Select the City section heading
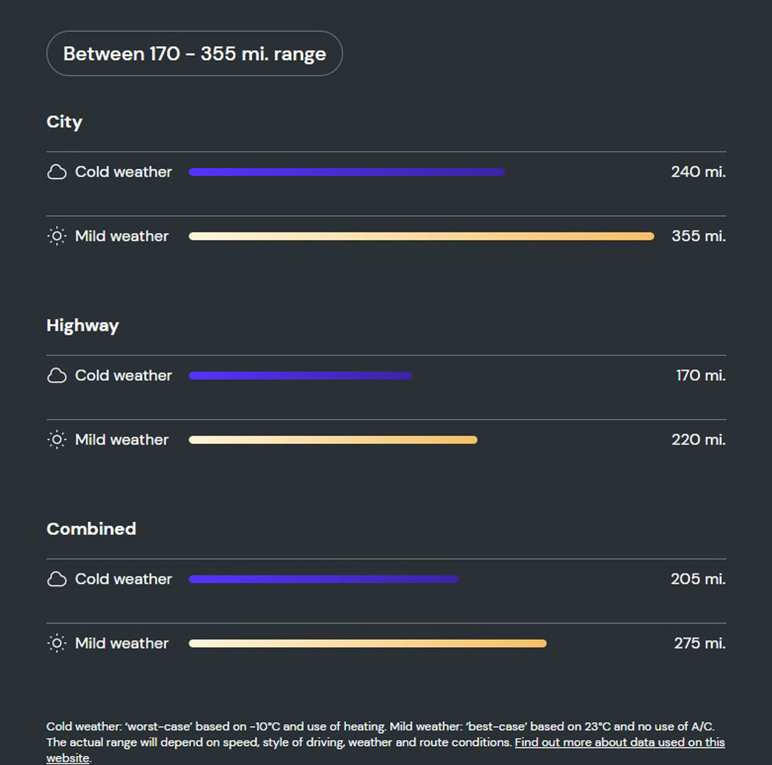Image resolution: width=772 pixels, height=765 pixels. coord(64,122)
